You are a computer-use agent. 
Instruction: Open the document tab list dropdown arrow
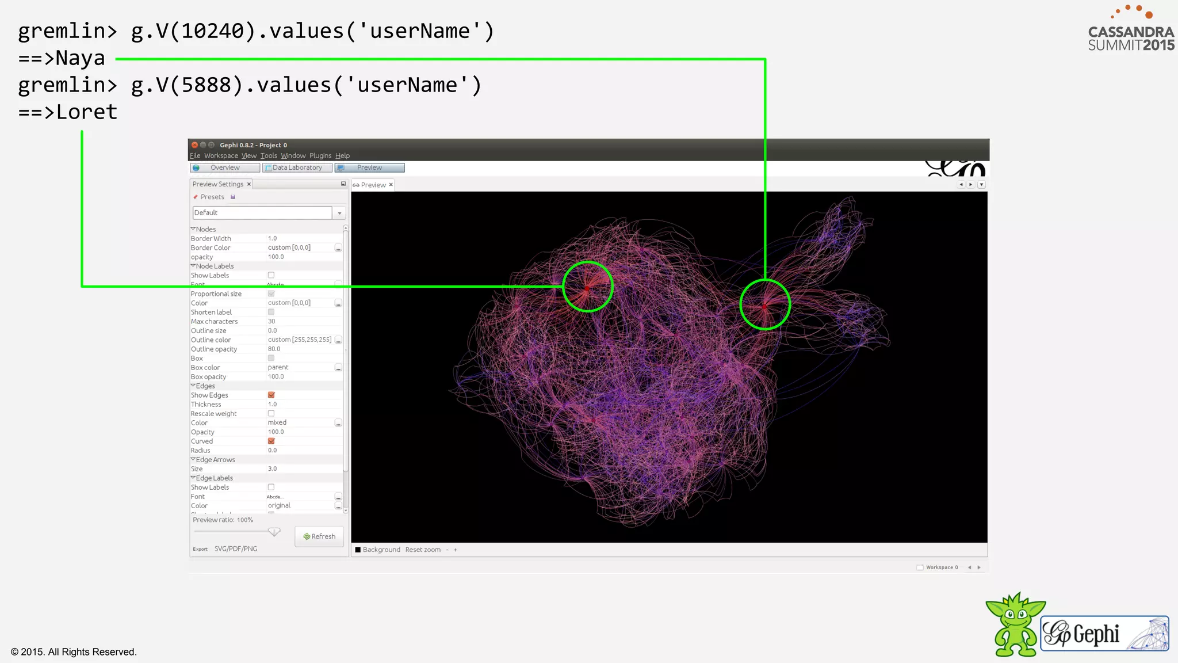point(982,185)
